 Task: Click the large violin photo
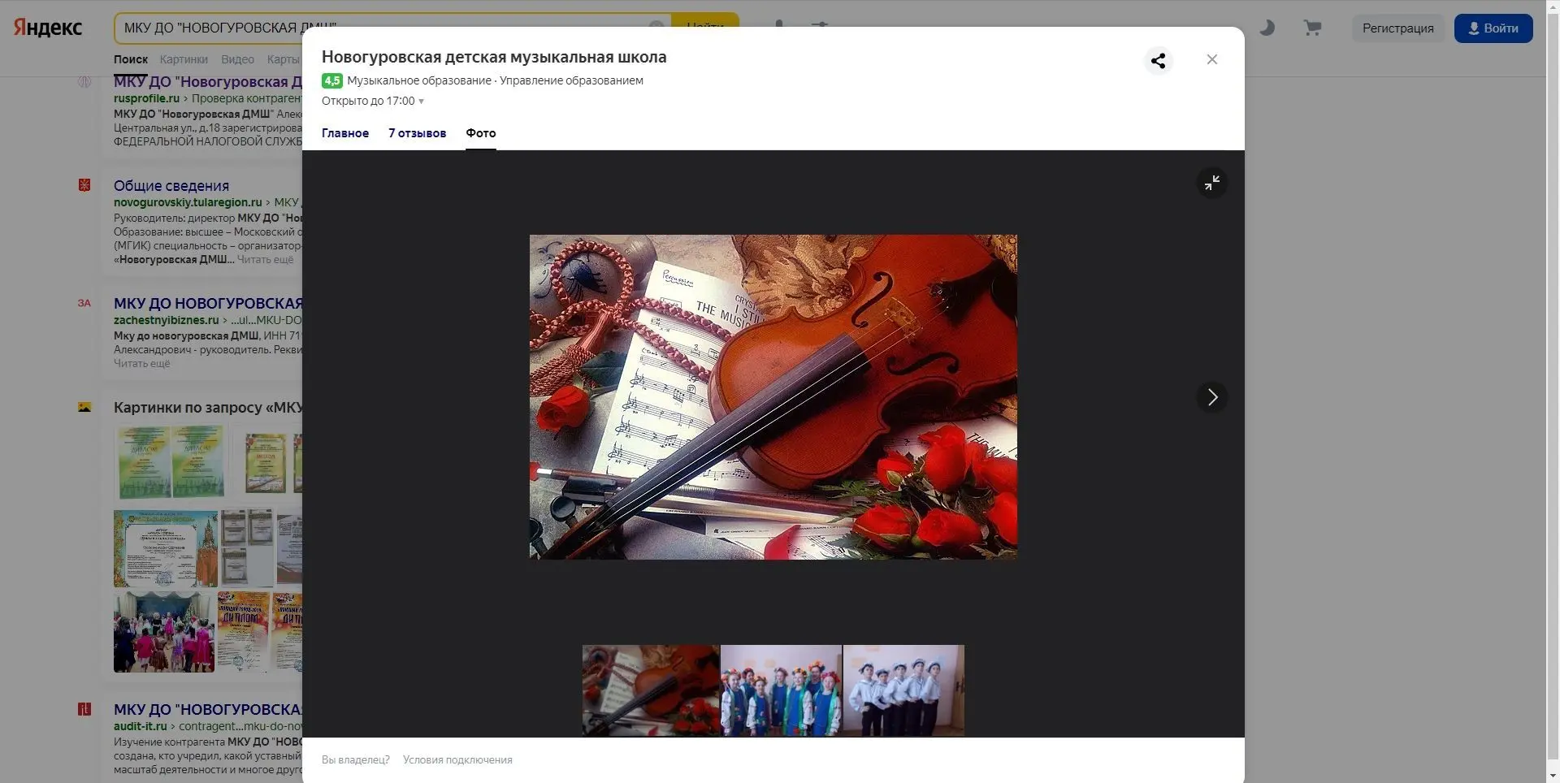click(x=773, y=397)
